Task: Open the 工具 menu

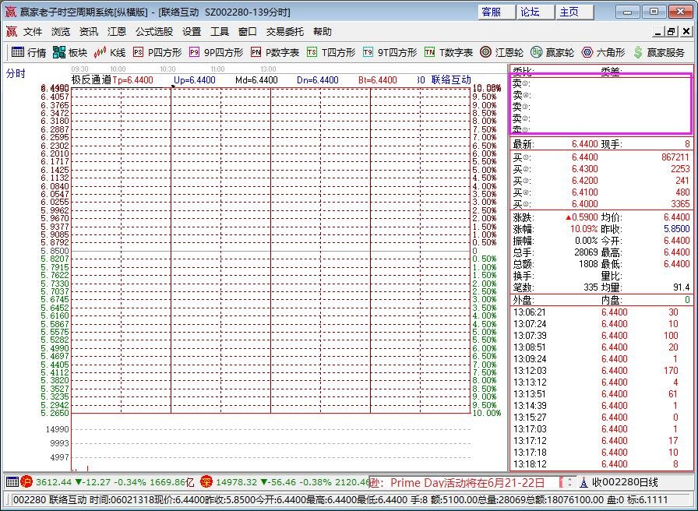Action: [x=220, y=32]
